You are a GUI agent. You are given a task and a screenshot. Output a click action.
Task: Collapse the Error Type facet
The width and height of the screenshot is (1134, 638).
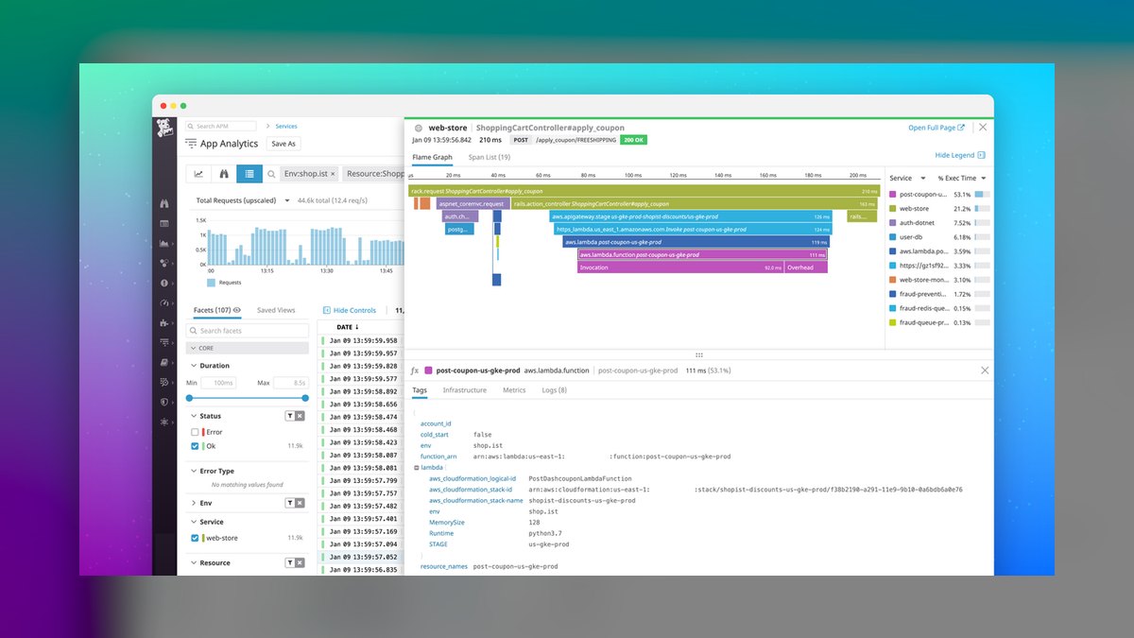pos(195,471)
